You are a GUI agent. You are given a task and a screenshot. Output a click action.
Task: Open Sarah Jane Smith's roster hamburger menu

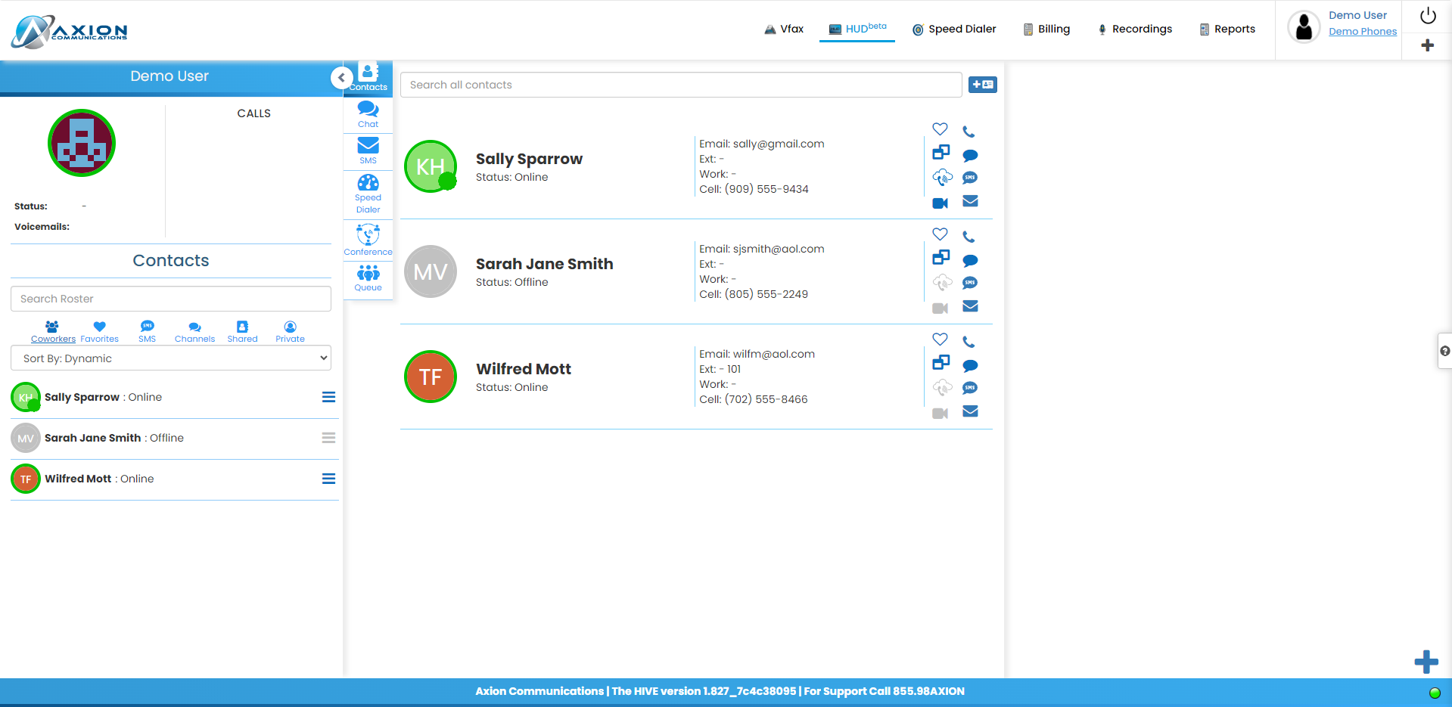point(328,438)
